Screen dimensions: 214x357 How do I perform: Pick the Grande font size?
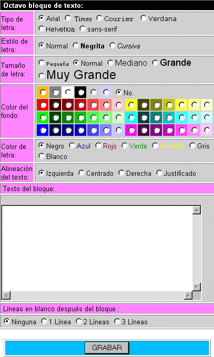coord(155,63)
